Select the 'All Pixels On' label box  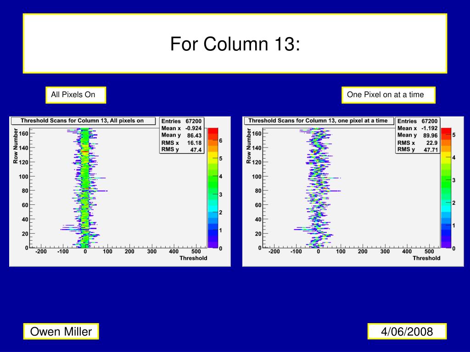click(x=76, y=95)
